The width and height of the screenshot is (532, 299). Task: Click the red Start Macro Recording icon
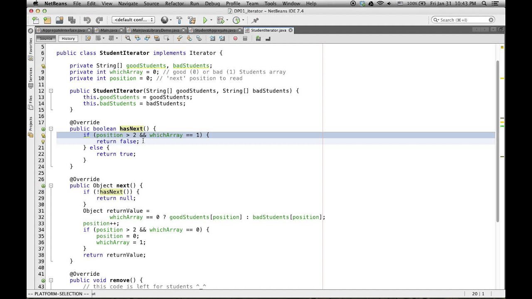tap(235, 38)
